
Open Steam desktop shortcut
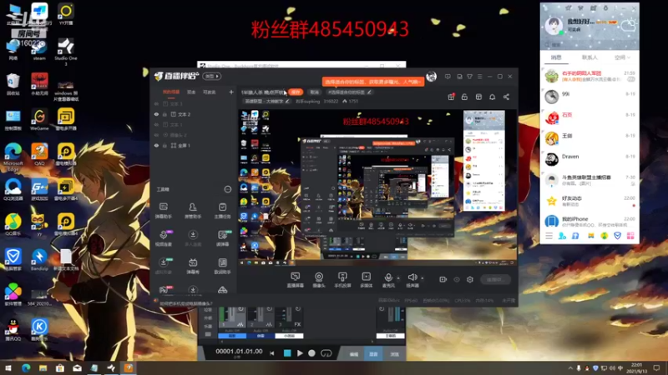pyautogui.click(x=39, y=50)
